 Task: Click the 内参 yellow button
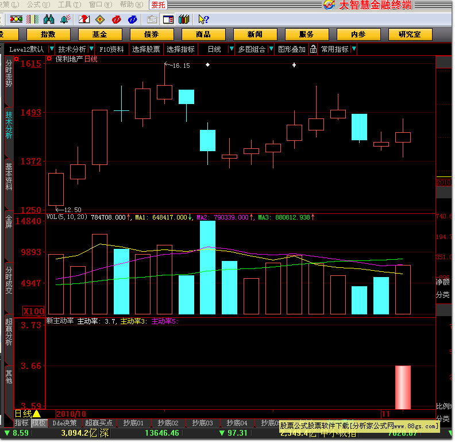[x=358, y=34]
